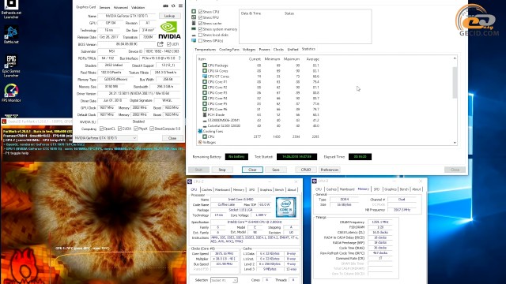Click the CPU GT Cores row icon

point(205,77)
